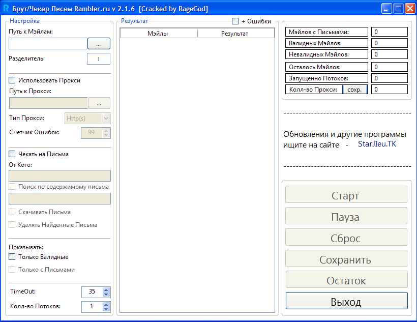417x322 pixels.
Task: Click the 'Пауза' button
Action: [x=346, y=216]
